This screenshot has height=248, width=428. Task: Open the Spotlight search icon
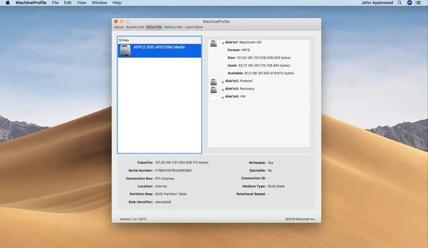400,3
